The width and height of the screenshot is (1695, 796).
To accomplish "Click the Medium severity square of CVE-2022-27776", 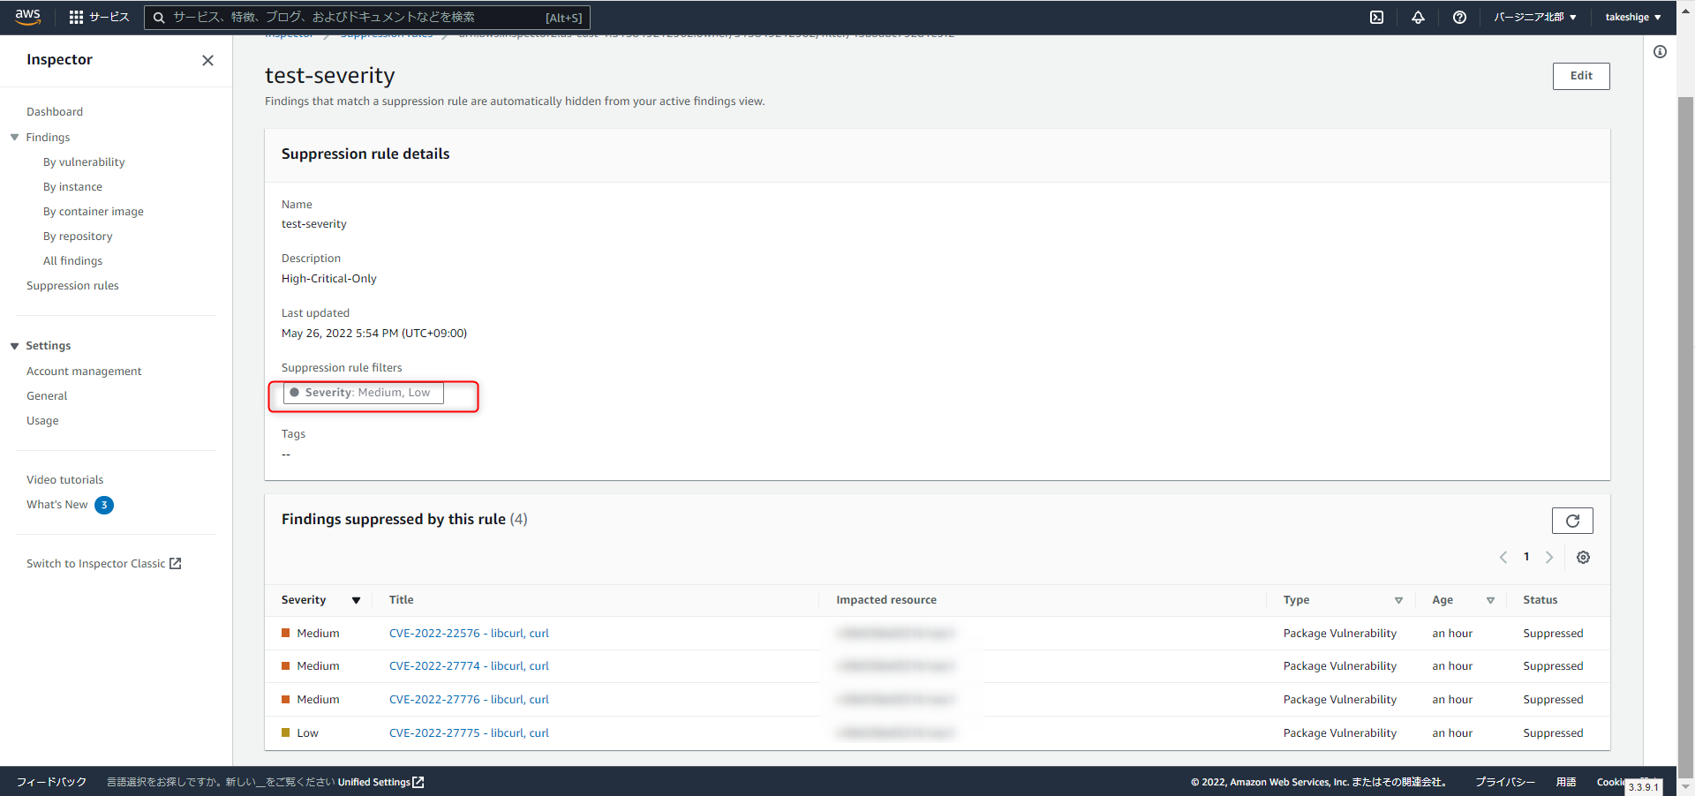I will coord(286,699).
